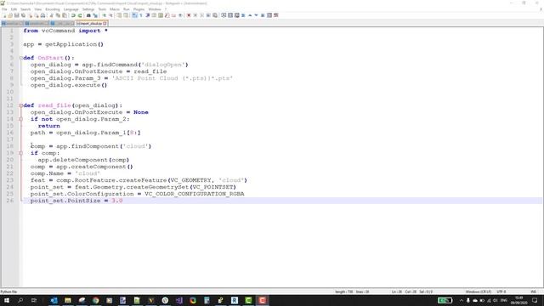Open the Document Map panel icon

[161, 15]
